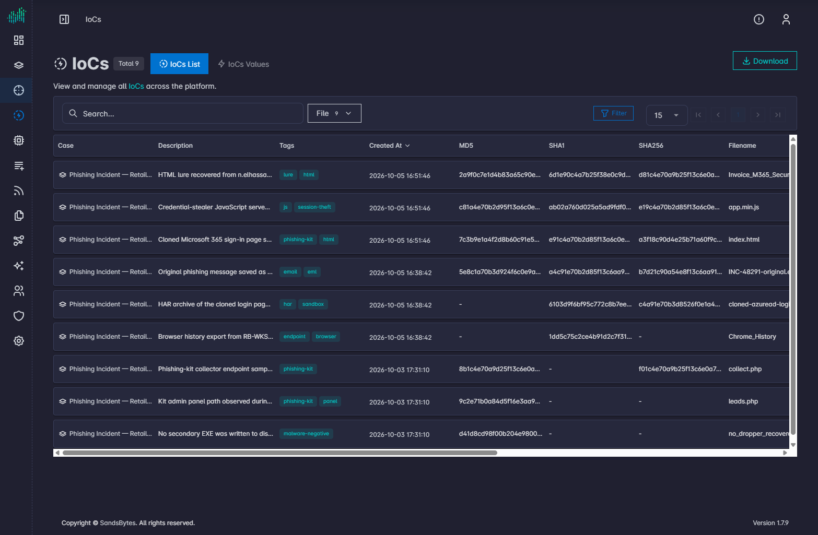The width and height of the screenshot is (818, 535).
Task: Go to the last page arrow
Action: coord(778,115)
